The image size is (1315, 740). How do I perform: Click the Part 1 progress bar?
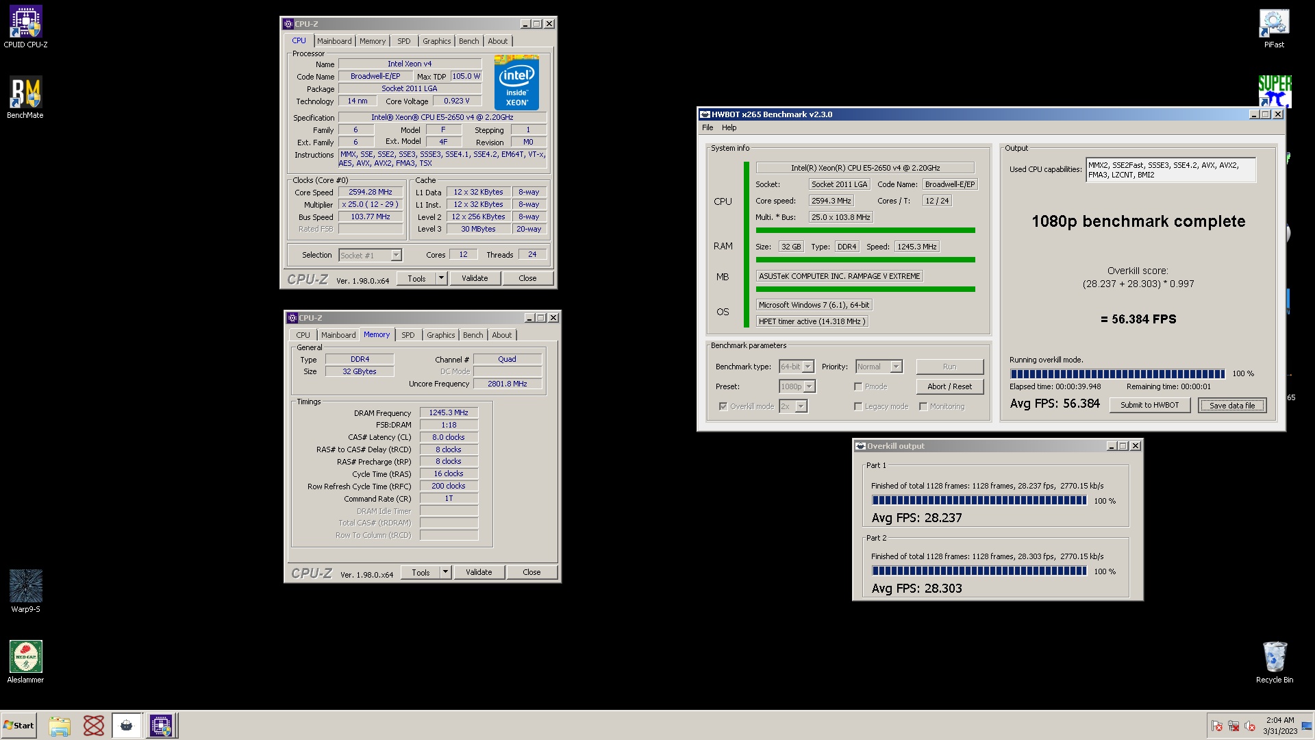click(979, 501)
